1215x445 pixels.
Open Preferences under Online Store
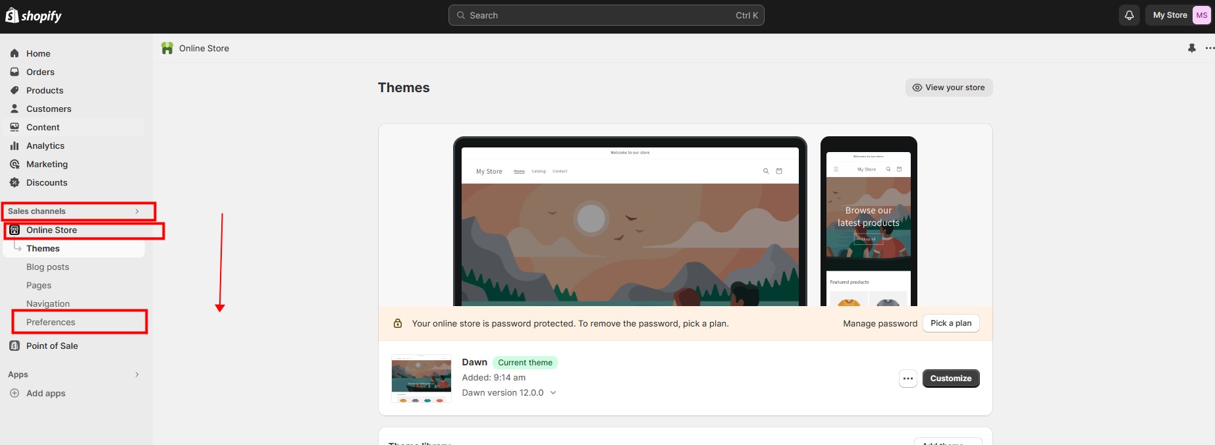(x=51, y=322)
